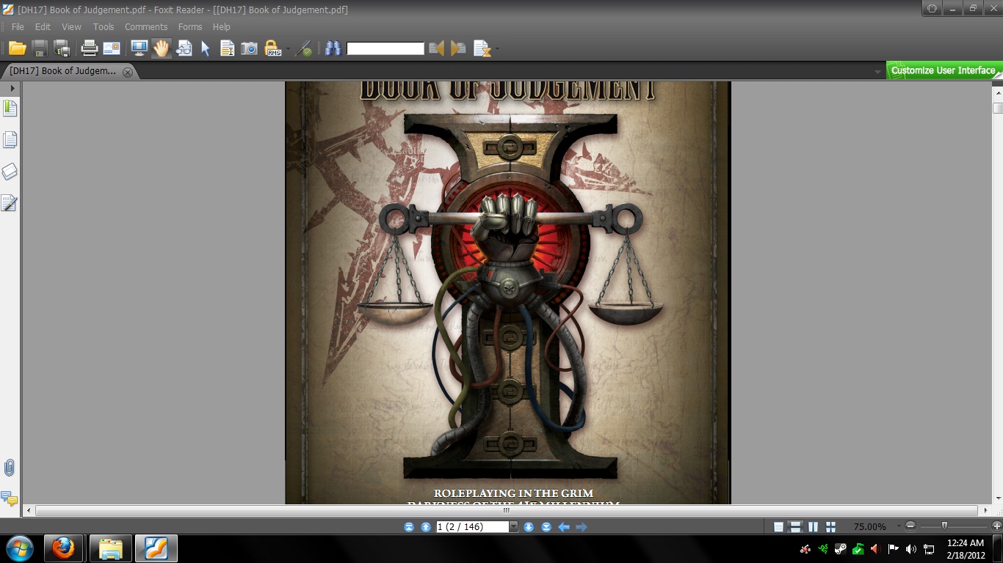Open the Signatures panel icon
This screenshot has height=563, width=1003.
(x=10, y=203)
